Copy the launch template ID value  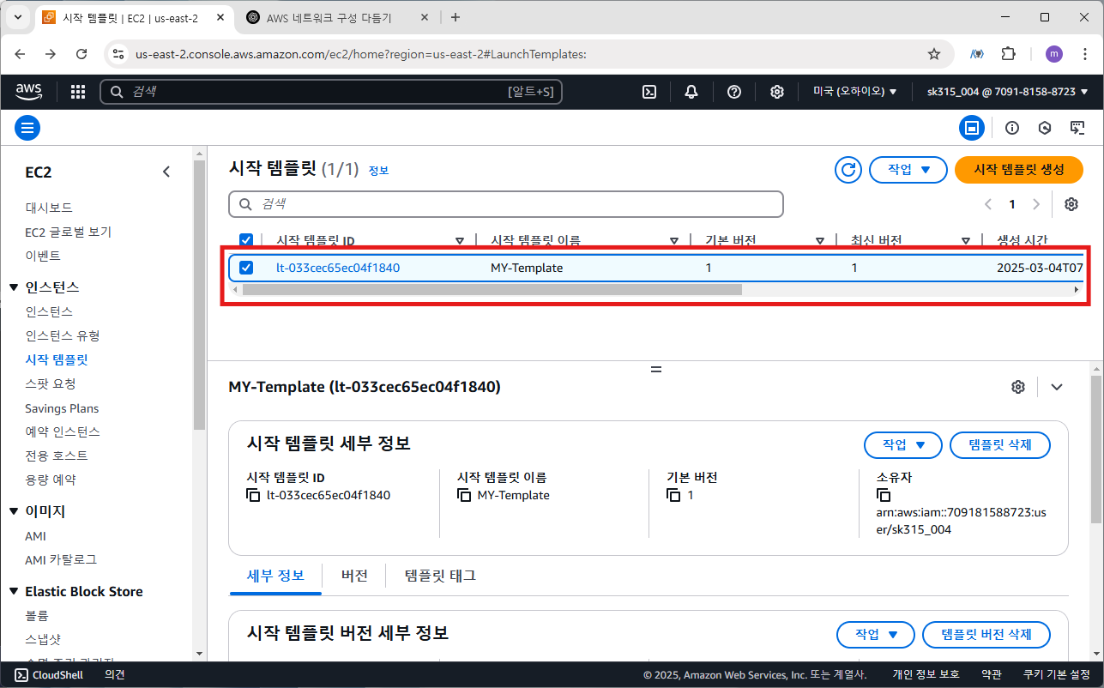pos(253,495)
